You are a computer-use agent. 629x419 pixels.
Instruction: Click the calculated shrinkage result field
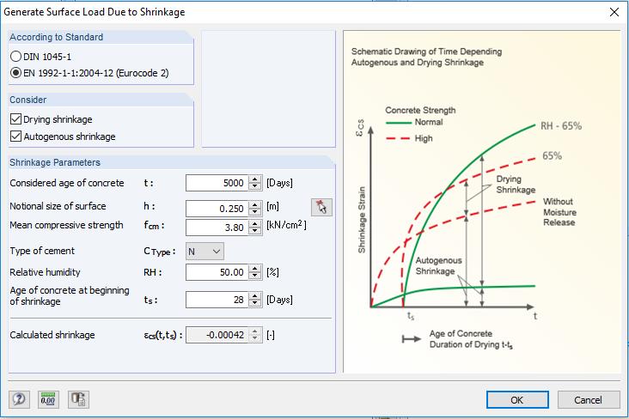click(x=217, y=335)
